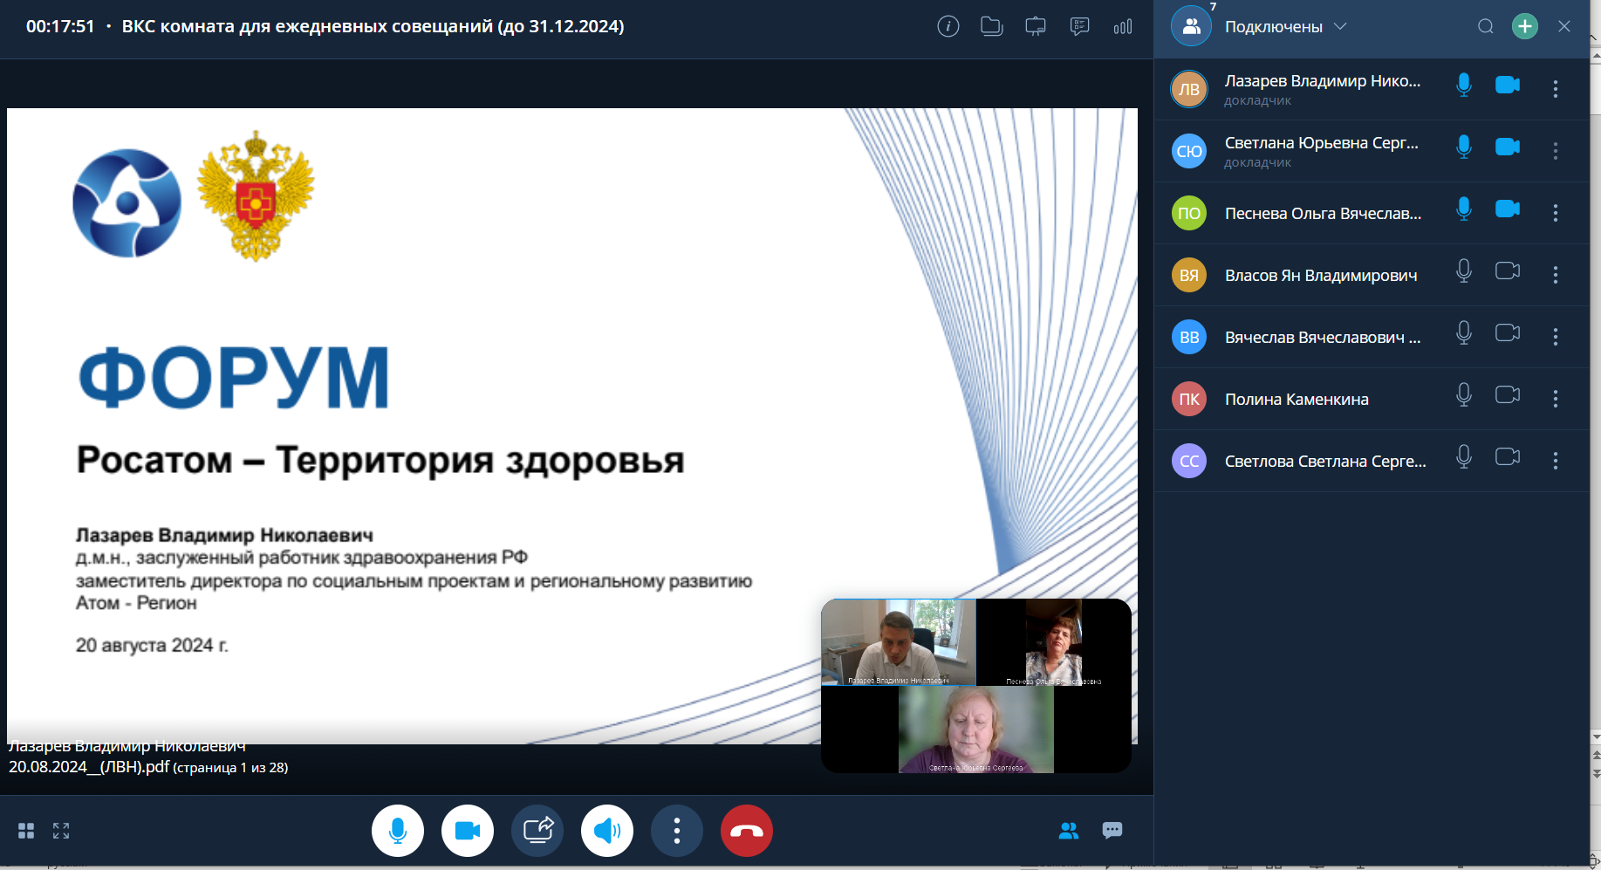Expand the Подключены dropdown
1601x870 pixels.
1341,26
